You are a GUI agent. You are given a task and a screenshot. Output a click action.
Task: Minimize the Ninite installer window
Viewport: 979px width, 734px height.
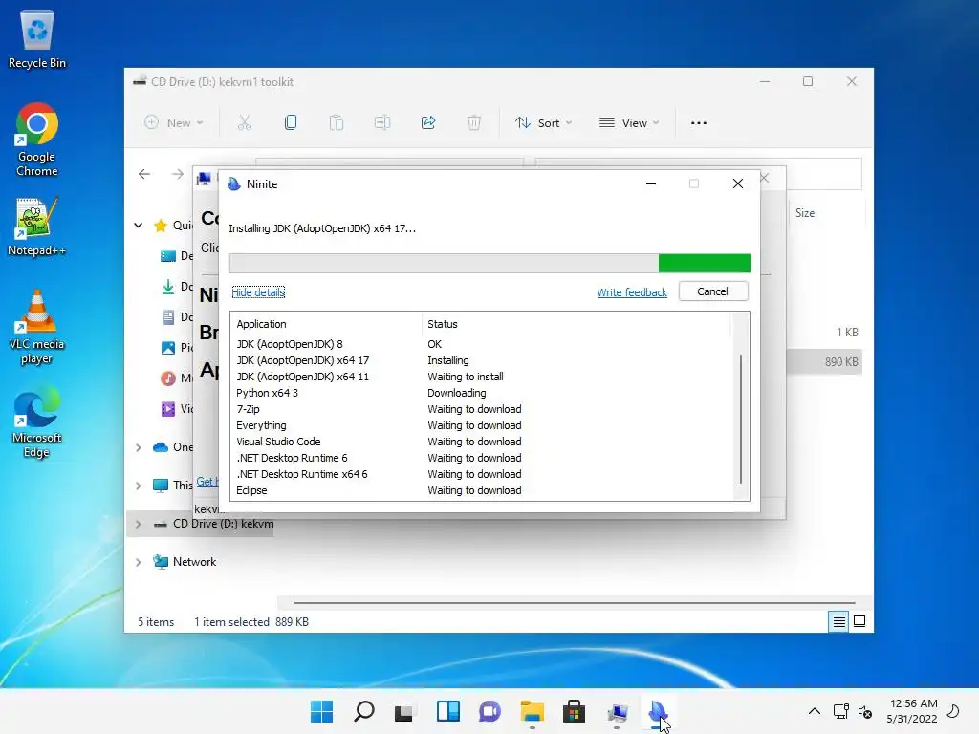tap(650, 183)
